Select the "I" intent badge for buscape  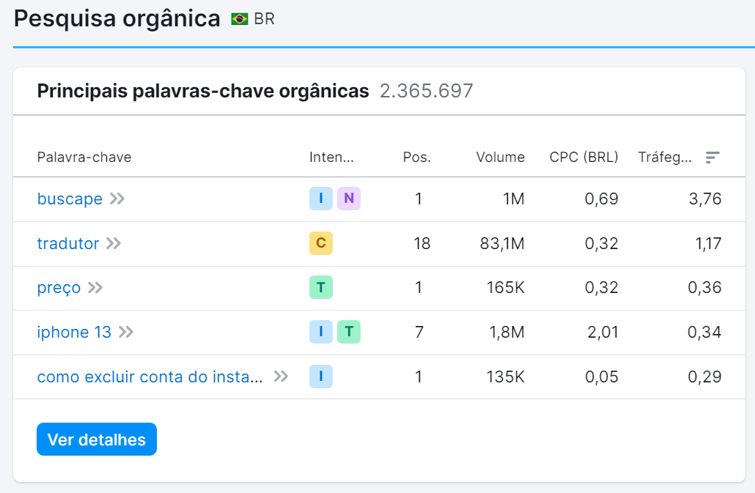coord(320,199)
